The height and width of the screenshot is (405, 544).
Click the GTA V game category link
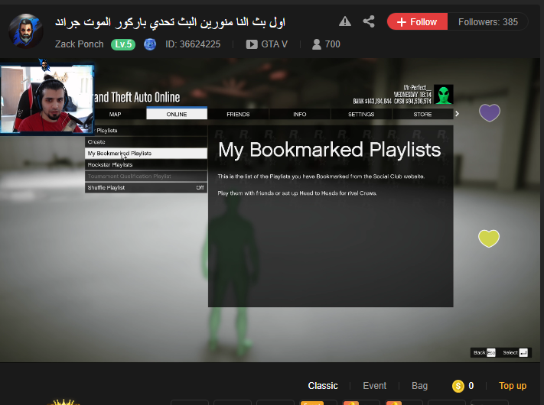coord(274,44)
